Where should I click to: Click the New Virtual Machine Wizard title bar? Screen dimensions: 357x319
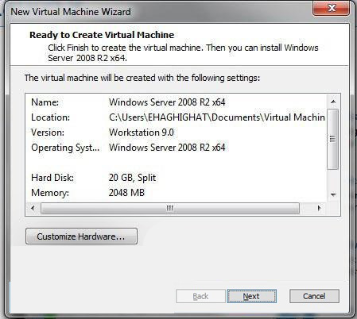[x=159, y=12]
